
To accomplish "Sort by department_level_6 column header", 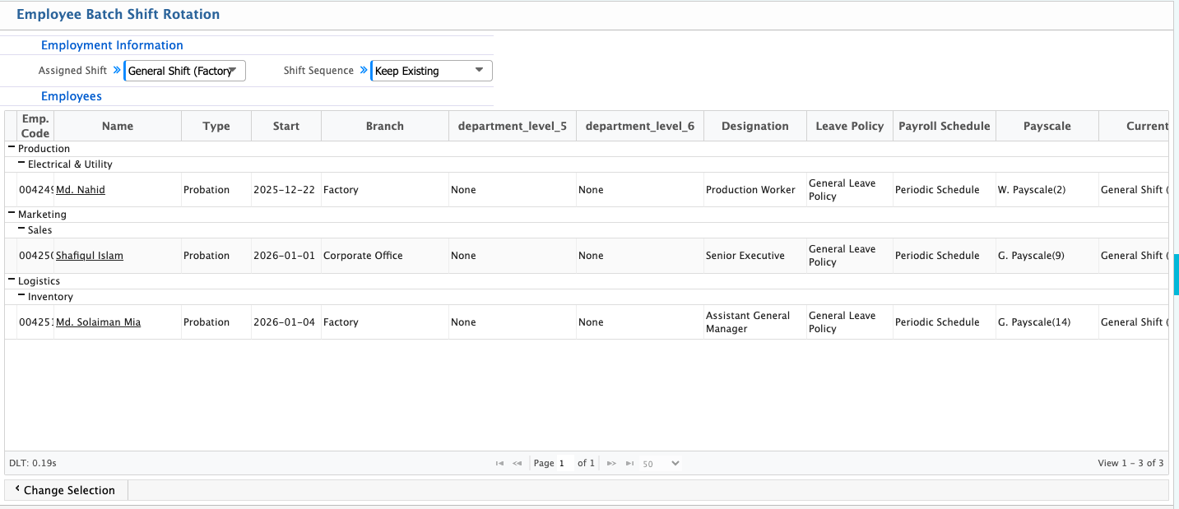I will point(640,126).
